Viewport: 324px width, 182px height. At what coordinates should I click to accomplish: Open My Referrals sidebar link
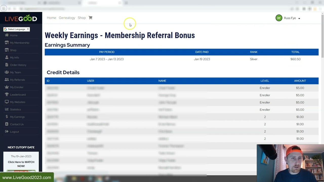coord(17,80)
